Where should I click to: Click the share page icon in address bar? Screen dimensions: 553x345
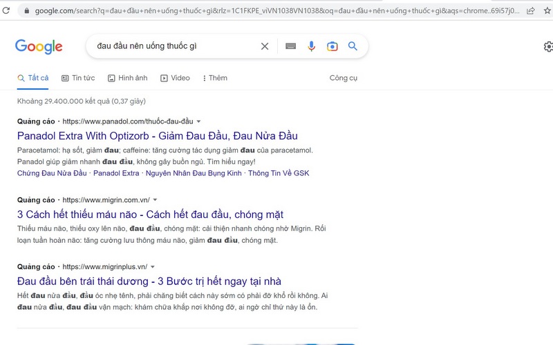tap(530, 10)
